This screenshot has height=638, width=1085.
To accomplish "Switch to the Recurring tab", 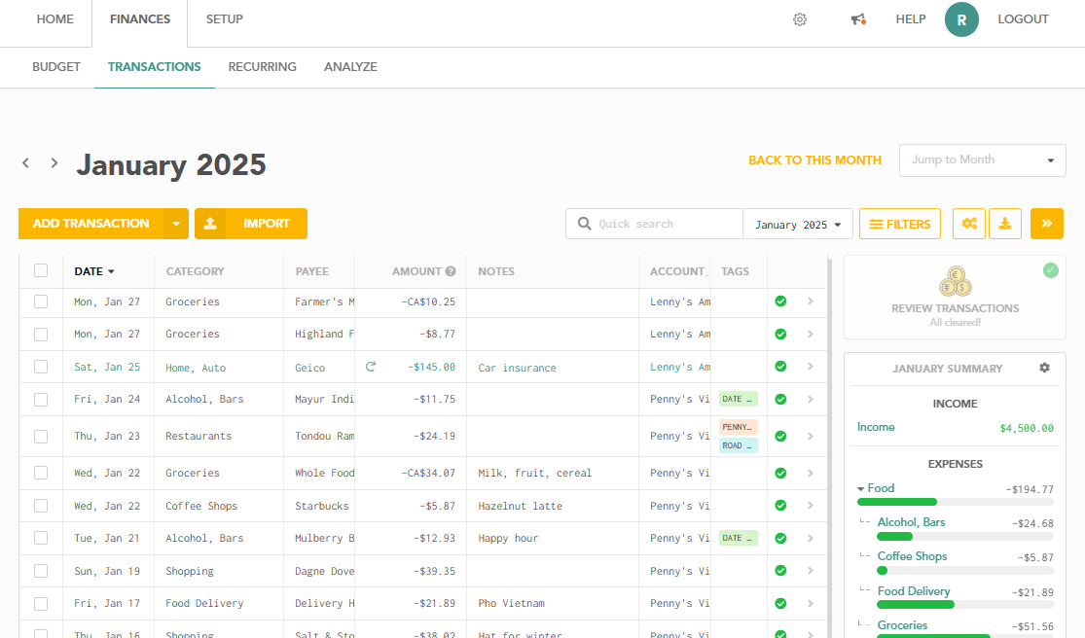I will (262, 67).
